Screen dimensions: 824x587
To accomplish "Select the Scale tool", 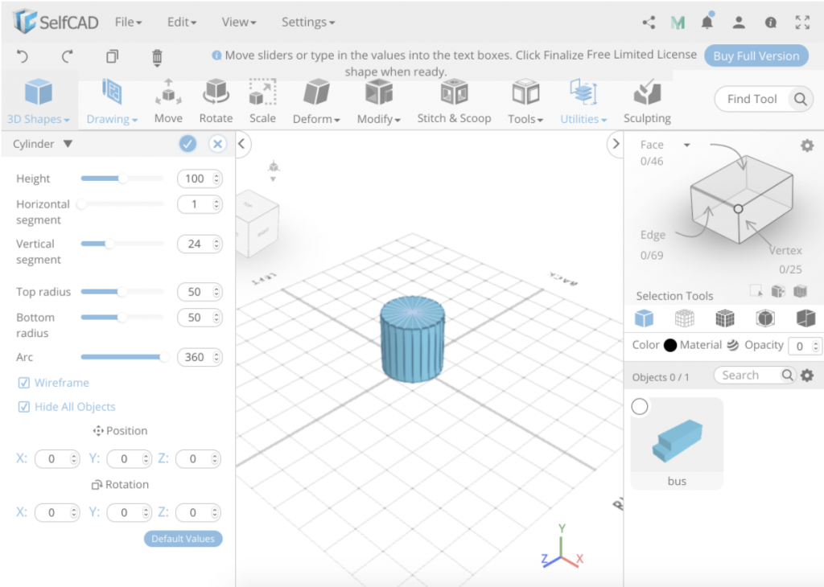I will coord(262,101).
